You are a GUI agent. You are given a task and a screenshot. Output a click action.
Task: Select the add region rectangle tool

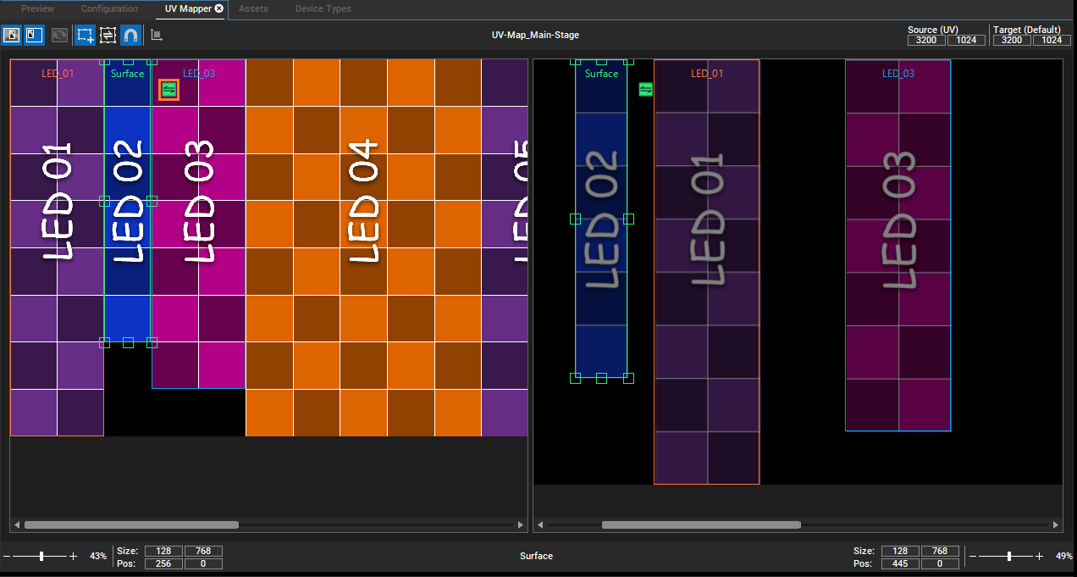click(85, 35)
